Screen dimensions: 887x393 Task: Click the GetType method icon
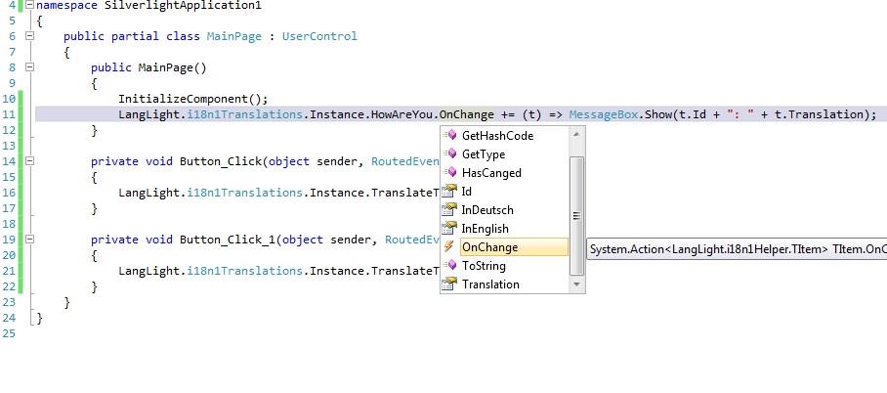450,154
